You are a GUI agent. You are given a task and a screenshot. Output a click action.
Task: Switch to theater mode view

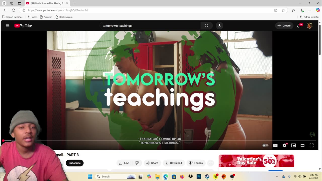click(302, 145)
